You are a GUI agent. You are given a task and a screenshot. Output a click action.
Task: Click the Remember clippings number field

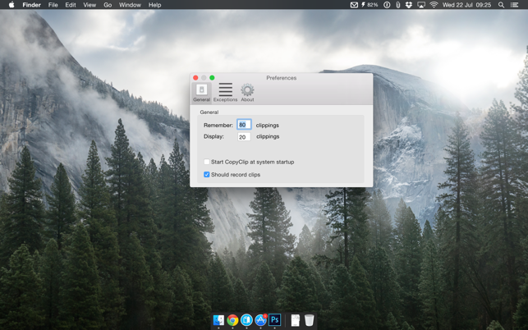coord(244,125)
